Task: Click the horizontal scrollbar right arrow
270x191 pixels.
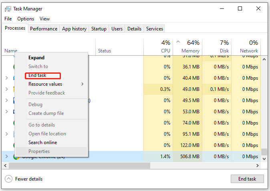Action: (x=258, y=165)
